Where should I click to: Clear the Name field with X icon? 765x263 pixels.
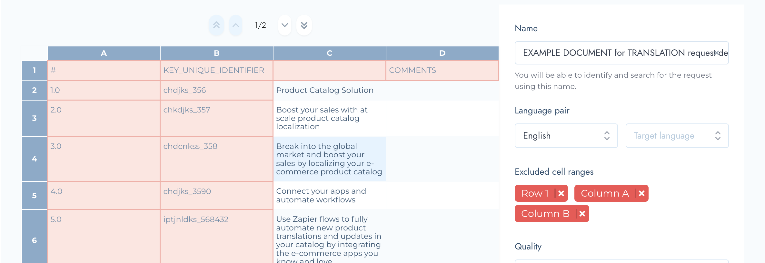(x=716, y=53)
